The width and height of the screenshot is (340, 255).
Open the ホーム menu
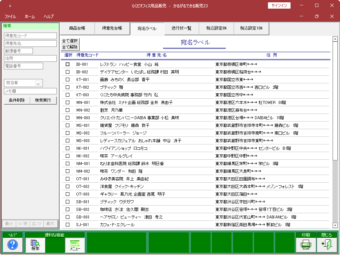point(30,17)
